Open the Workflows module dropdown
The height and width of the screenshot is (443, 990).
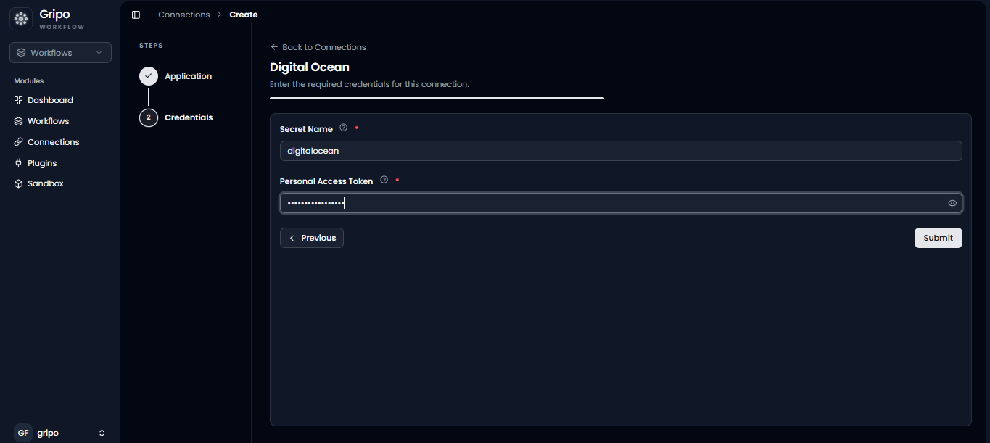[60, 53]
